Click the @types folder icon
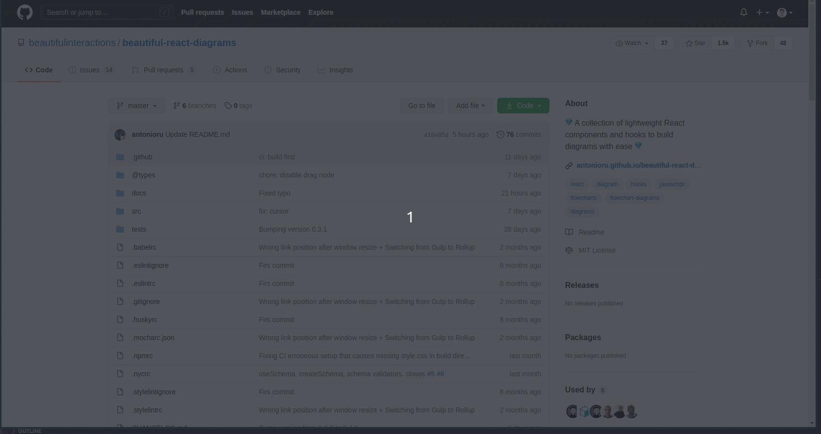The image size is (821, 434). coord(120,175)
